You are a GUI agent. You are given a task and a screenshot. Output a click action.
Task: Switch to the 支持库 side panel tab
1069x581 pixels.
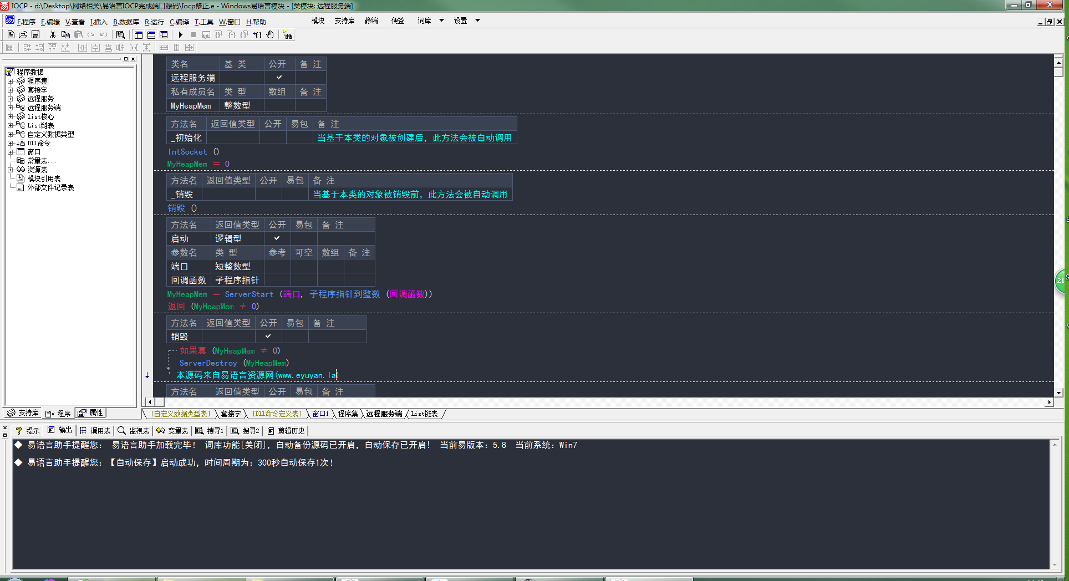23,413
